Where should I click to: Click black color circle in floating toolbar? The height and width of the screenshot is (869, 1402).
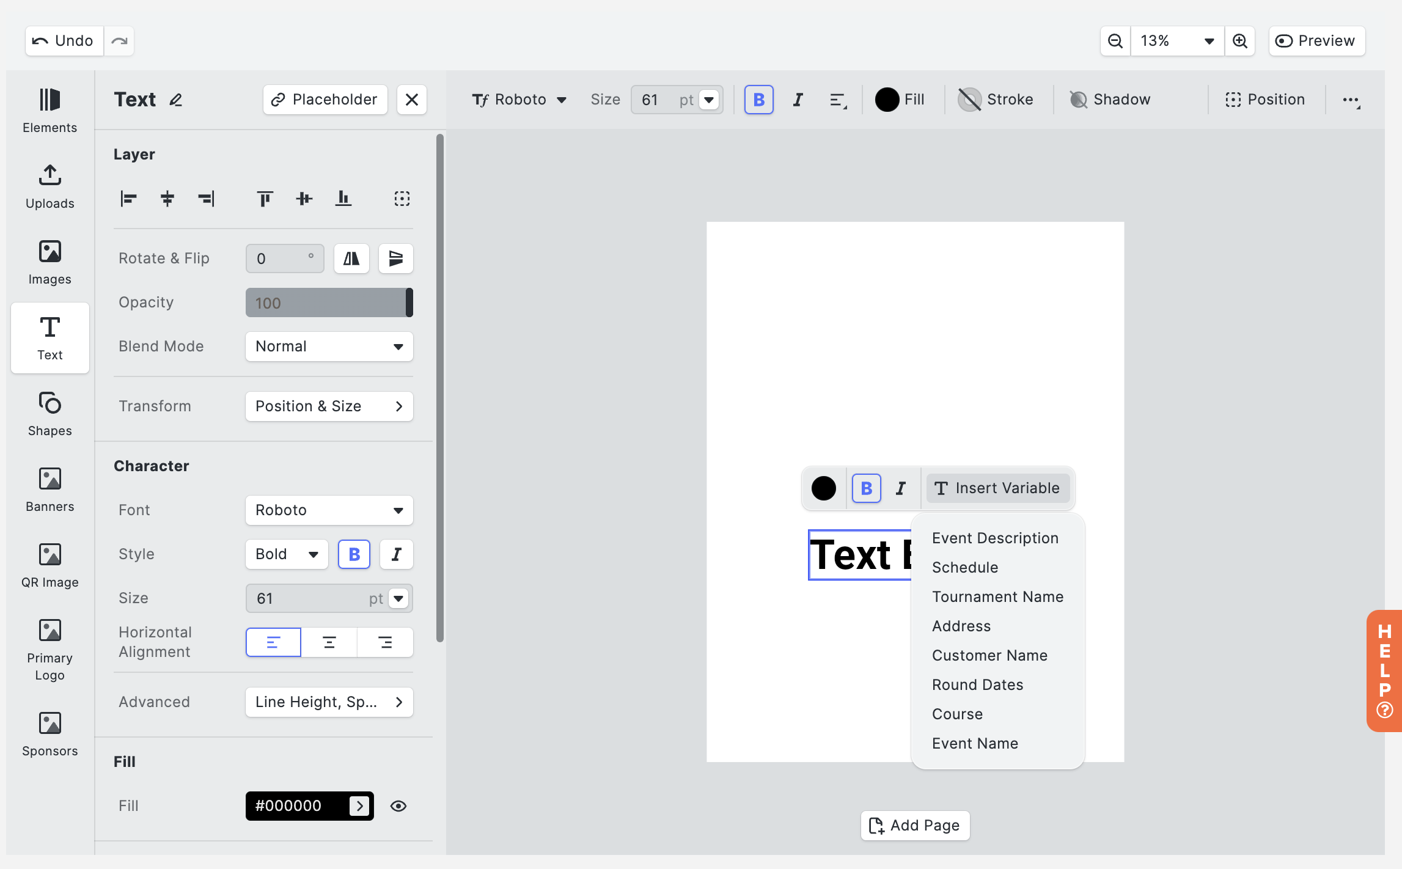pyautogui.click(x=824, y=488)
